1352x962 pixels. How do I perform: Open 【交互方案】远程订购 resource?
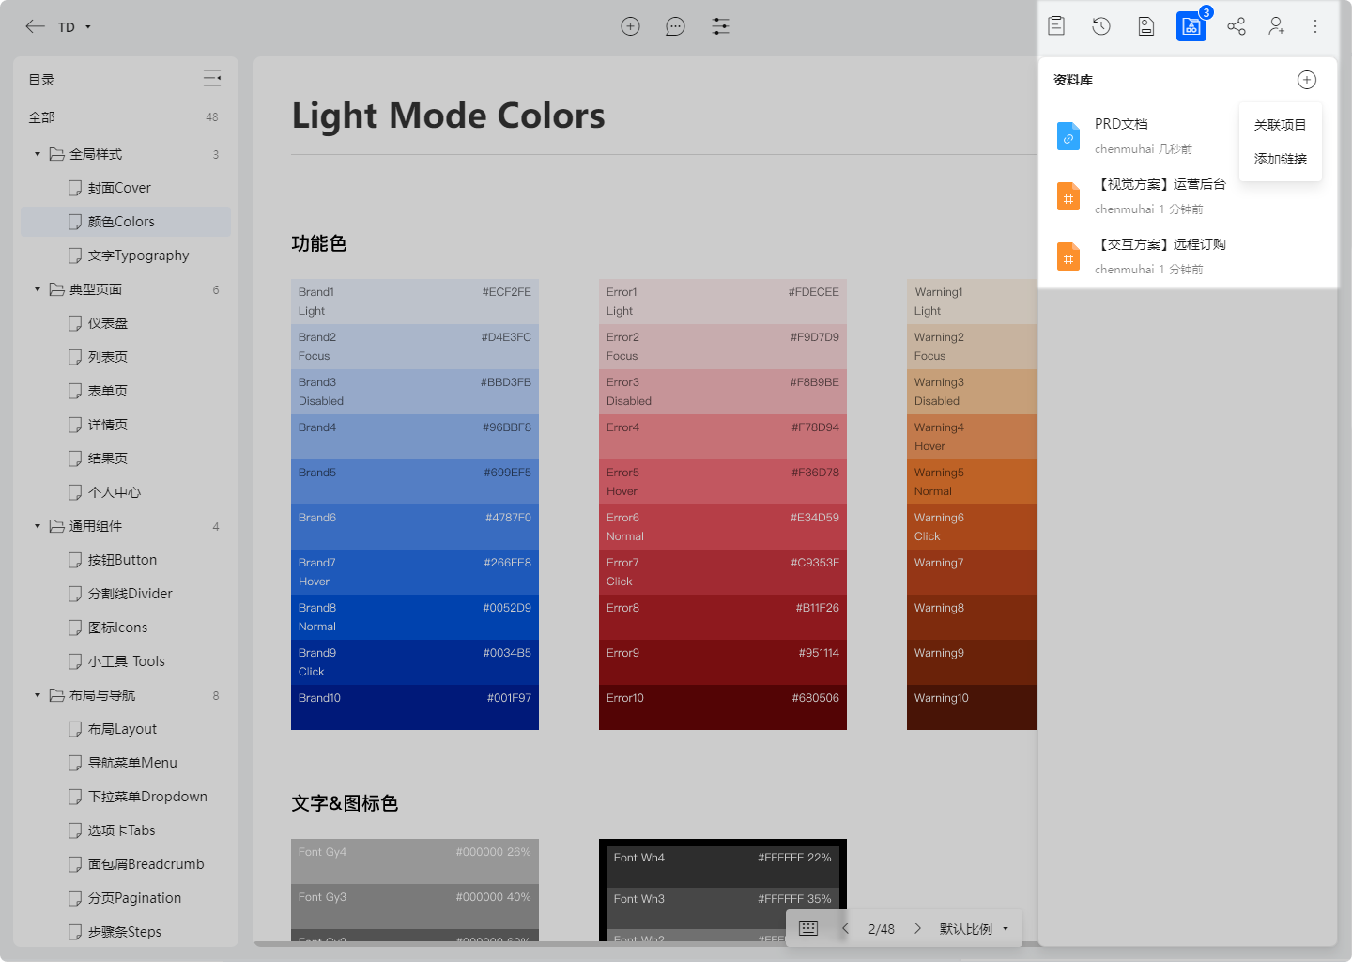(x=1160, y=244)
